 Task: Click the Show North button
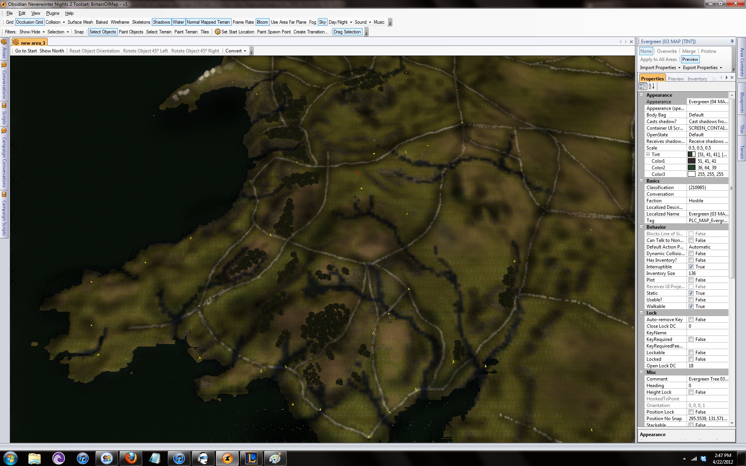pyautogui.click(x=52, y=51)
